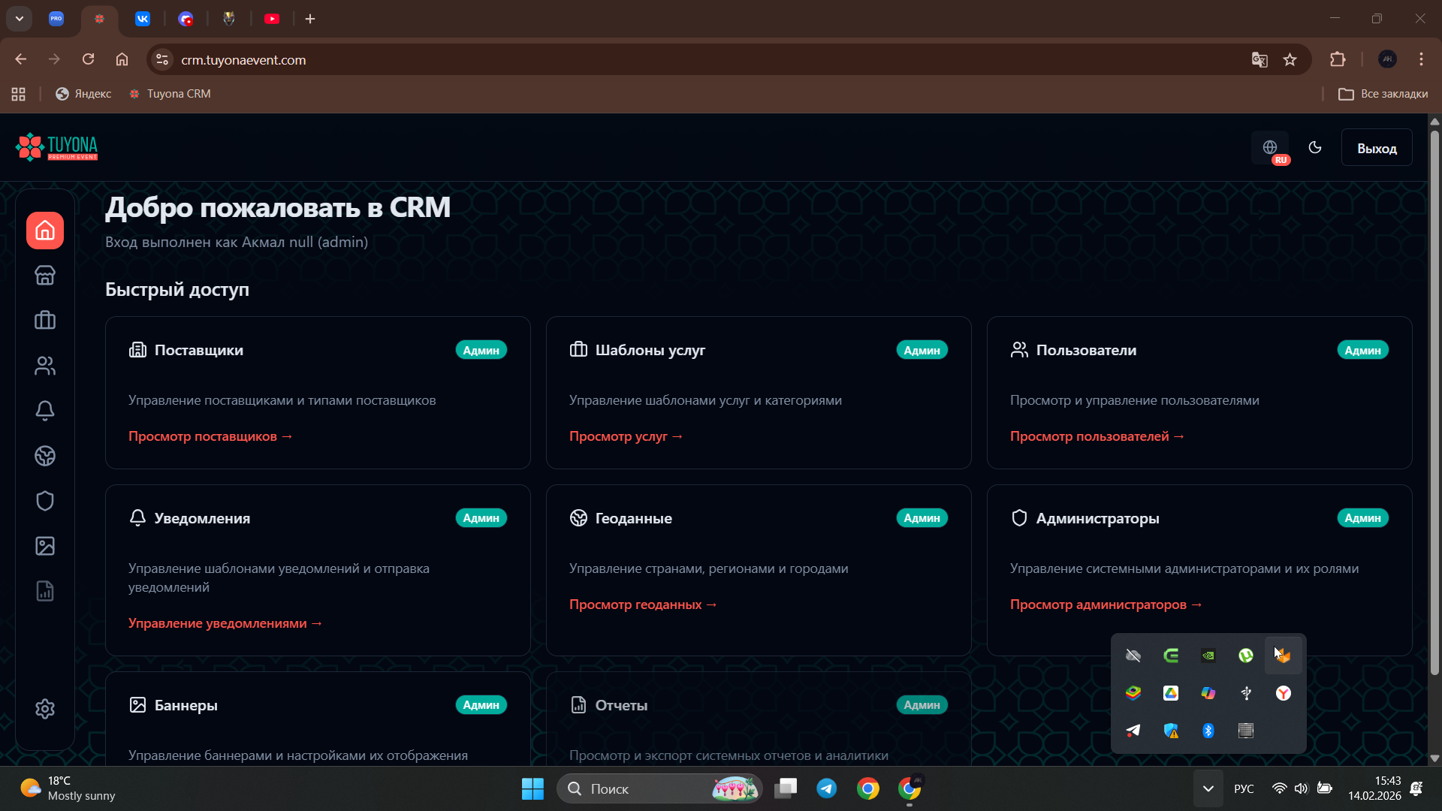This screenshot has height=811, width=1442.
Task: Follow the Просмотр поставщиков link
Action: tap(210, 436)
